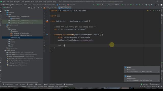Viewport: 163px width, 91px height.
Task: Open Build Variants side tab
Action: [1, 77]
